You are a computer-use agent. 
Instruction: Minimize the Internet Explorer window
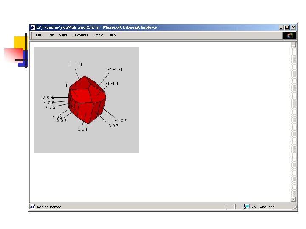281,28
